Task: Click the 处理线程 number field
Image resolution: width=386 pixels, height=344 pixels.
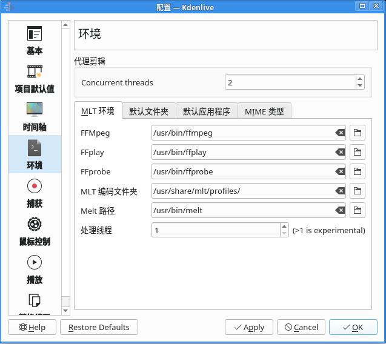Action: 216,230
